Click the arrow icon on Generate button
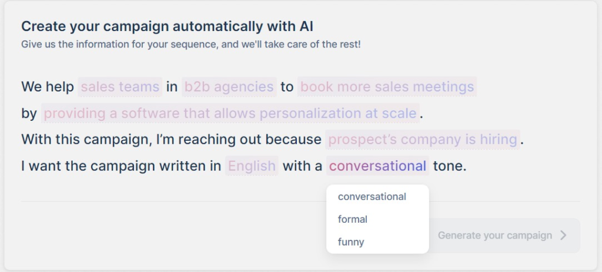Image resolution: width=602 pixels, height=272 pixels. 563,236
